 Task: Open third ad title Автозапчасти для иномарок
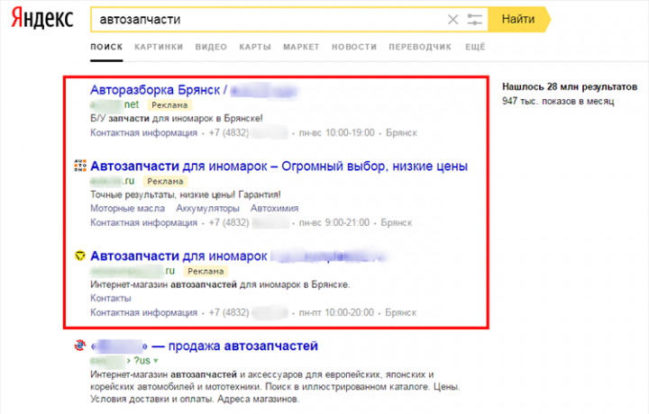pyautogui.click(x=238, y=256)
